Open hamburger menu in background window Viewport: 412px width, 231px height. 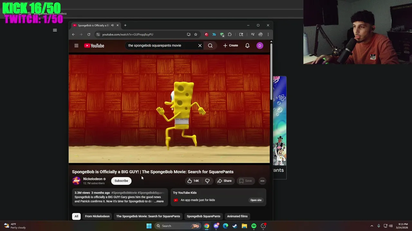click(55, 30)
